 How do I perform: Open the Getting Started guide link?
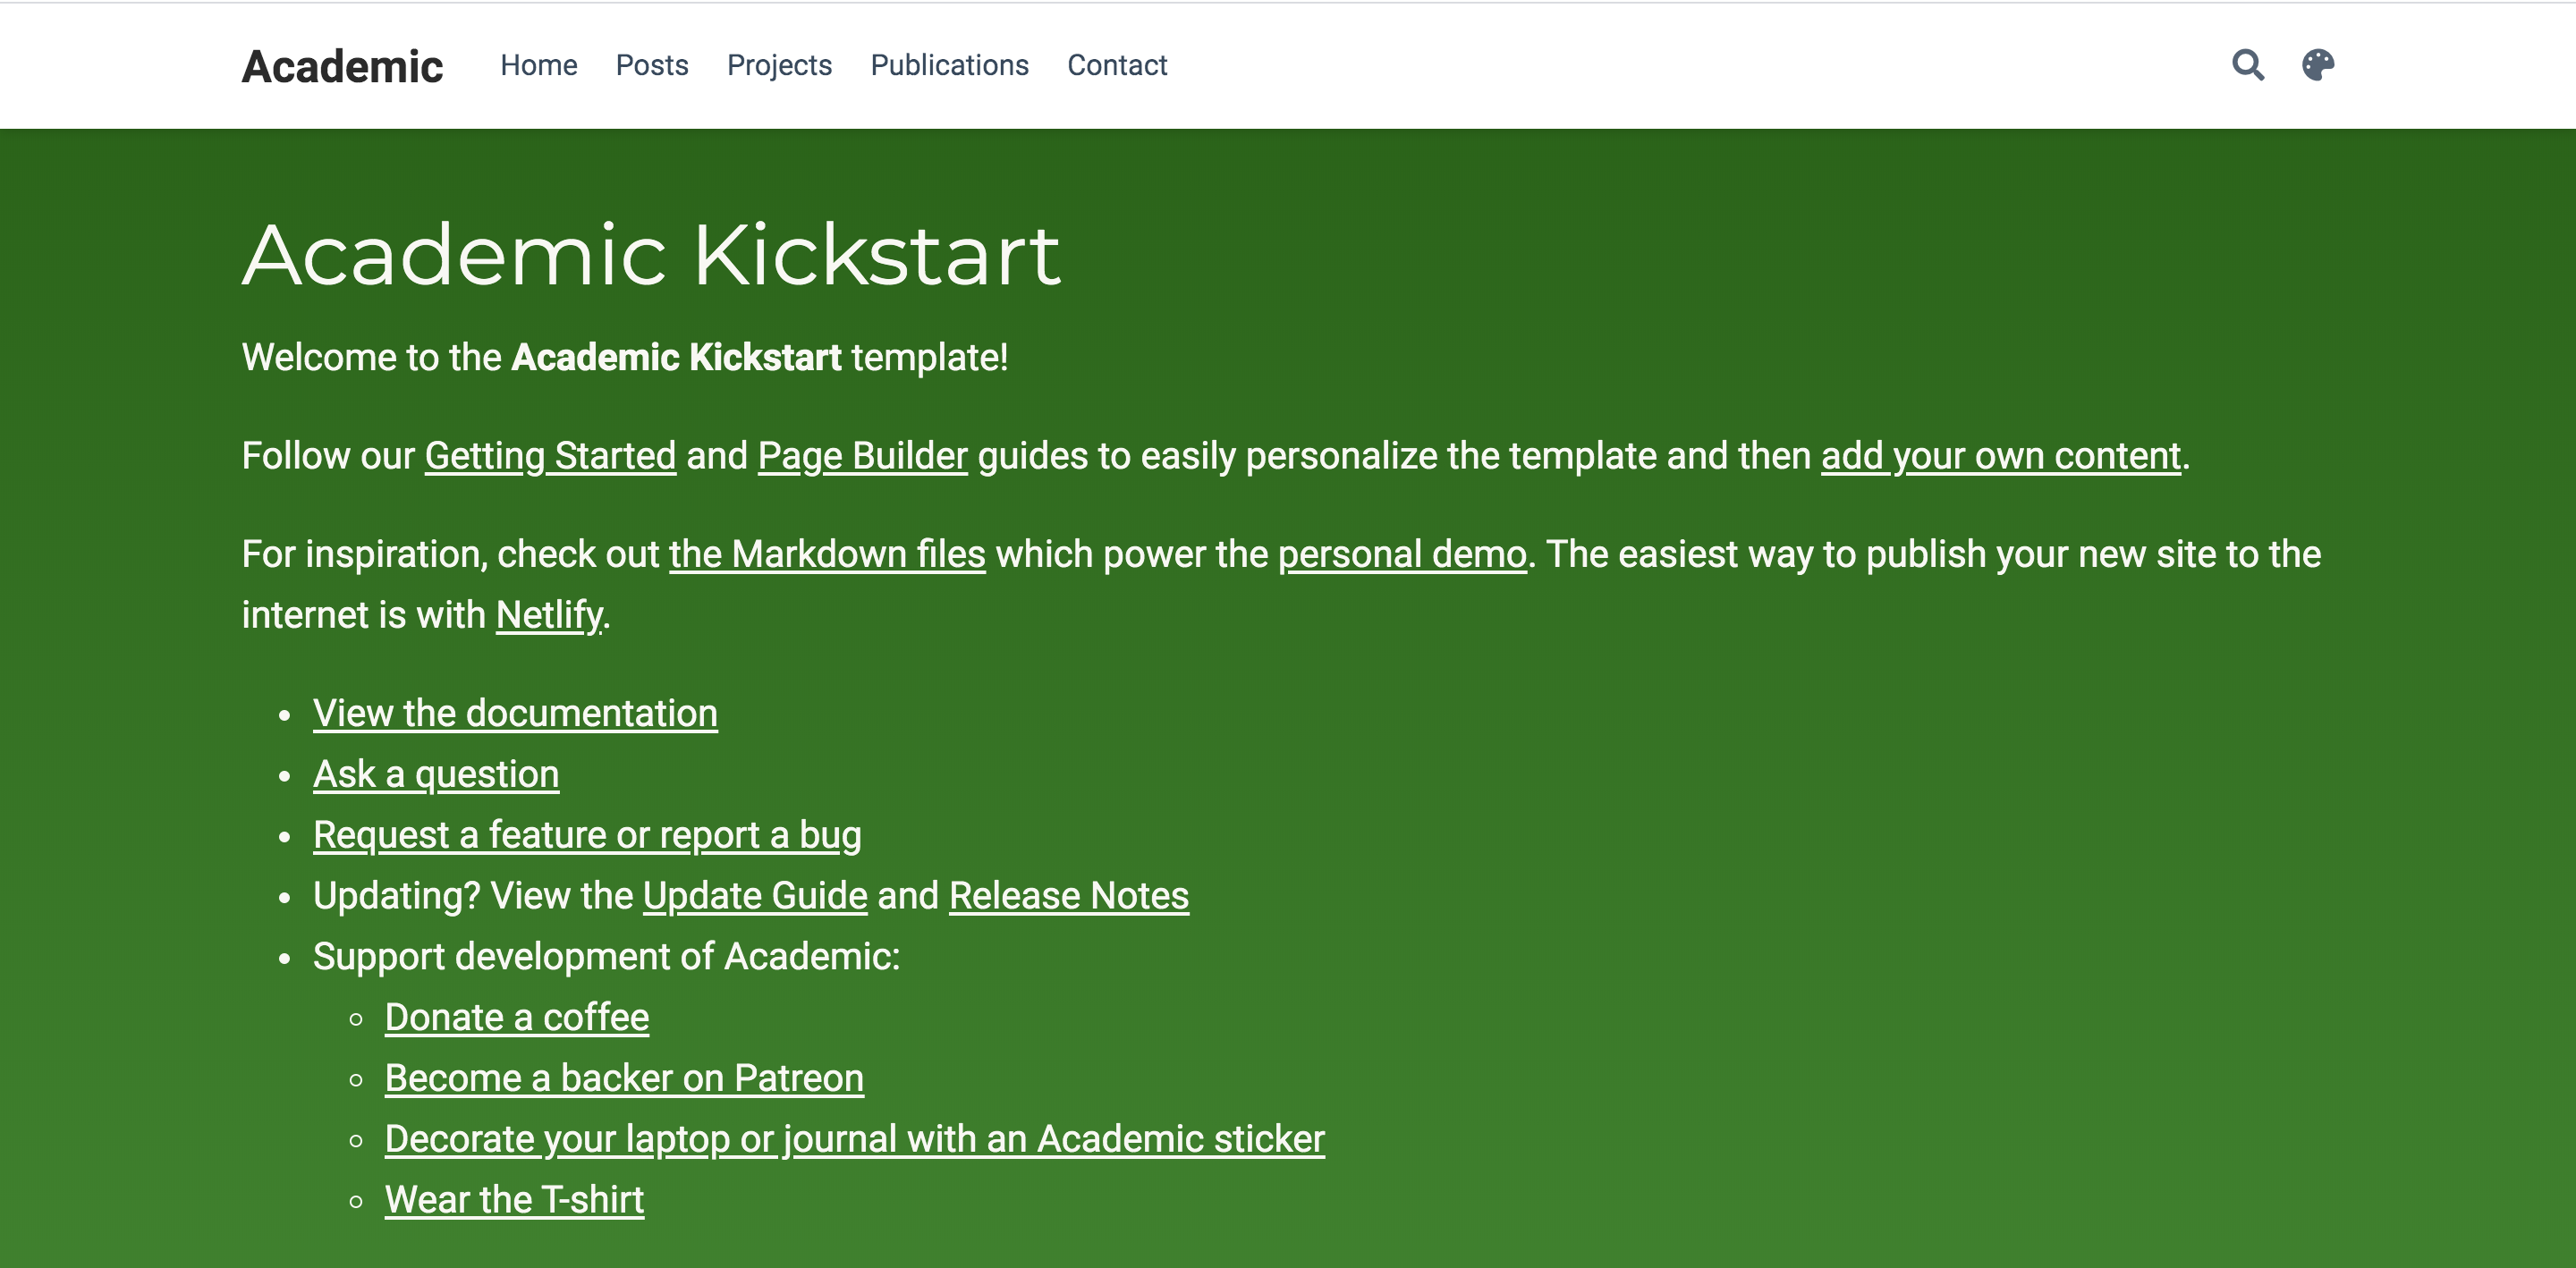[x=550, y=456]
